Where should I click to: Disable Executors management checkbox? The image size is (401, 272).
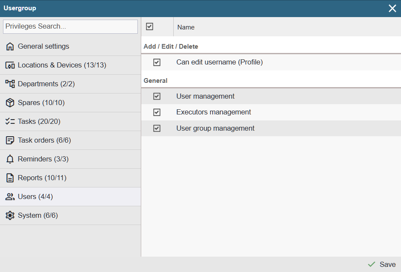tap(157, 112)
